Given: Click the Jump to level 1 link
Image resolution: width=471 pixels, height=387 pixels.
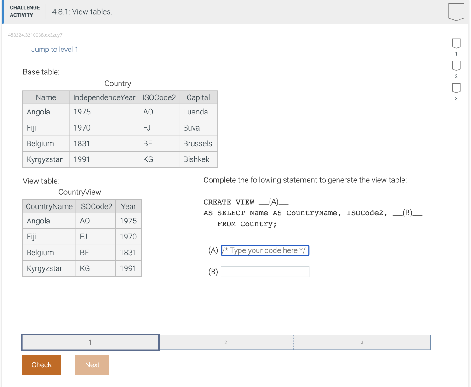Looking at the screenshot, I should [55, 49].
